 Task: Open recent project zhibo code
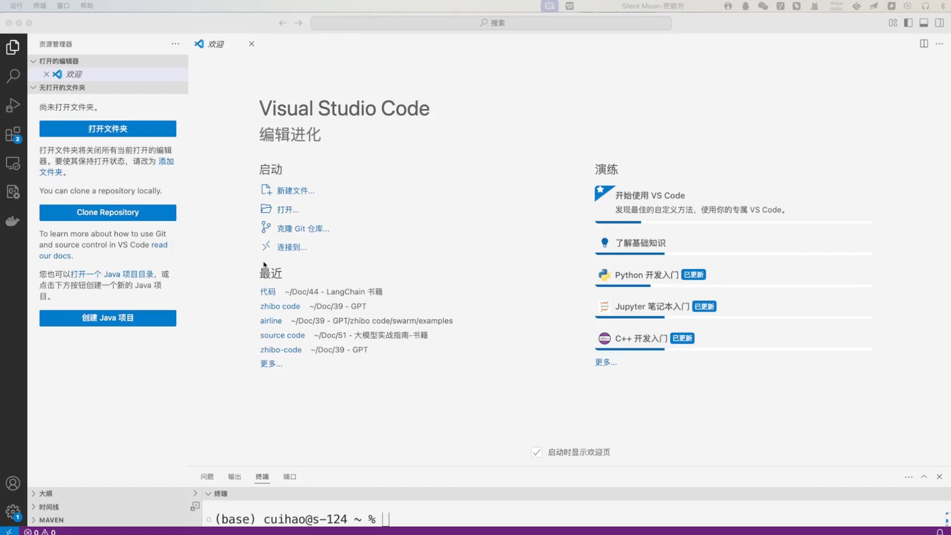(x=280, y=306)
